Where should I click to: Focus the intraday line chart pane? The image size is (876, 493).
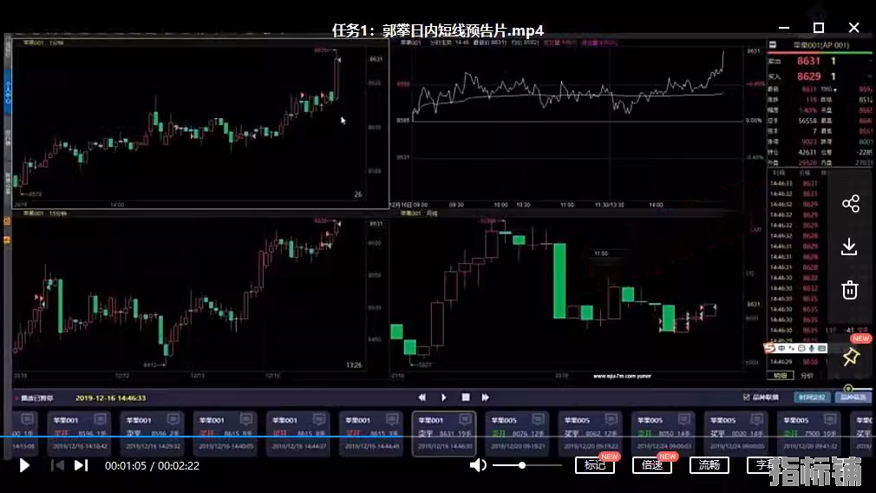[577, 123]
